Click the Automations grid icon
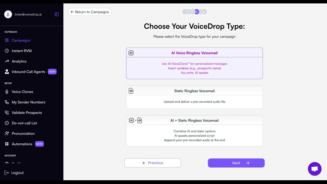The image size is (327, 184). click(x=7, y=144)
